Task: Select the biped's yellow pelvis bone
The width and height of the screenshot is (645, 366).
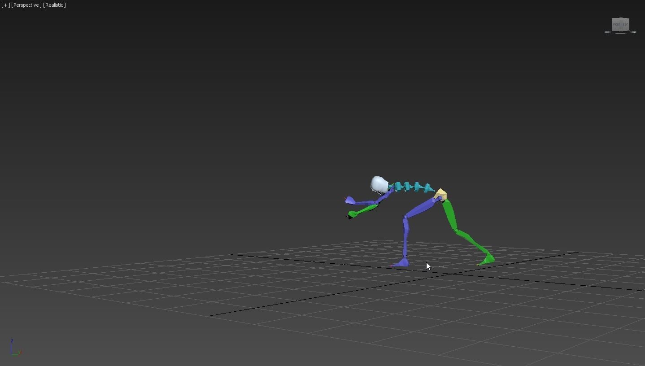Action: tap(440, 194)
